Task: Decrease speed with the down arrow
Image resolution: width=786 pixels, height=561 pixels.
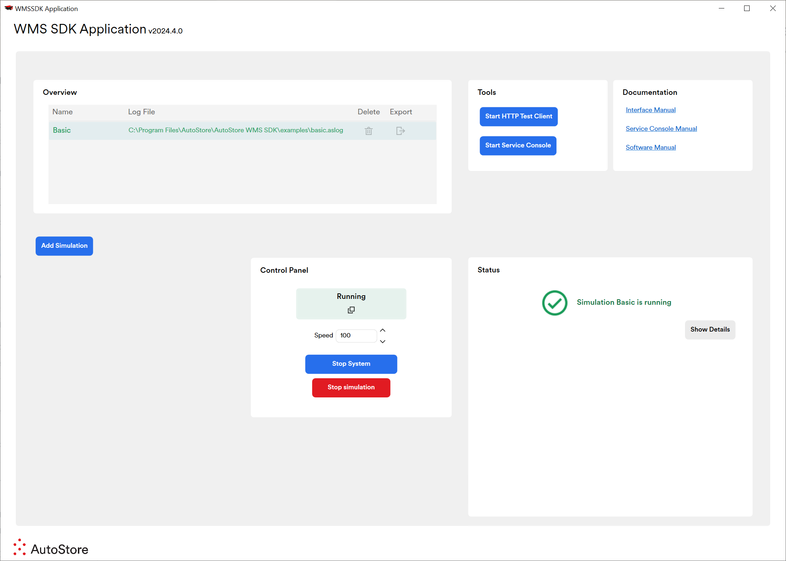Action: 383,342
